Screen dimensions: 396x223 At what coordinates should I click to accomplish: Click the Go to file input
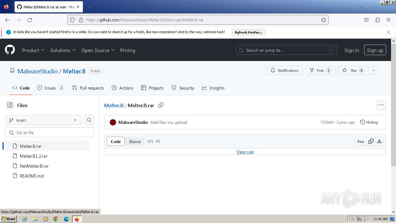click(x=49, y=132)
